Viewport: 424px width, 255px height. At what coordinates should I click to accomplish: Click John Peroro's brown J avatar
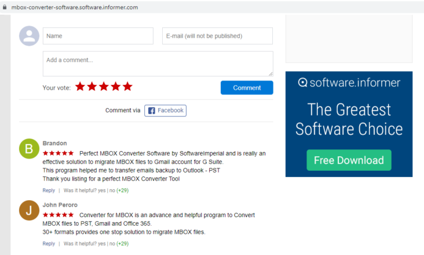[29, 210]
